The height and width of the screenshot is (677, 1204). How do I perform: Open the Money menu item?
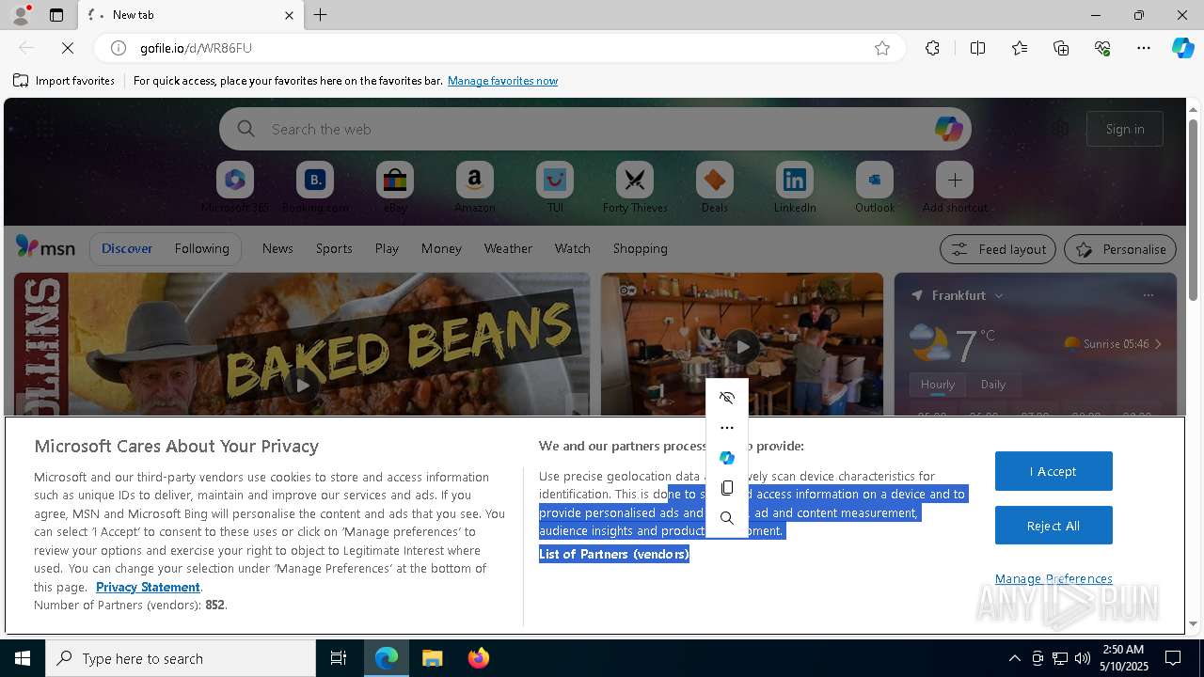(441, 248)
